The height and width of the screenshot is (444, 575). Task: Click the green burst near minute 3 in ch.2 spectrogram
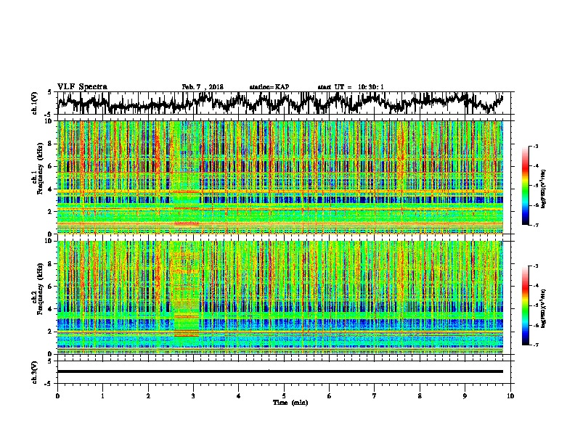[x=187, y=297]
